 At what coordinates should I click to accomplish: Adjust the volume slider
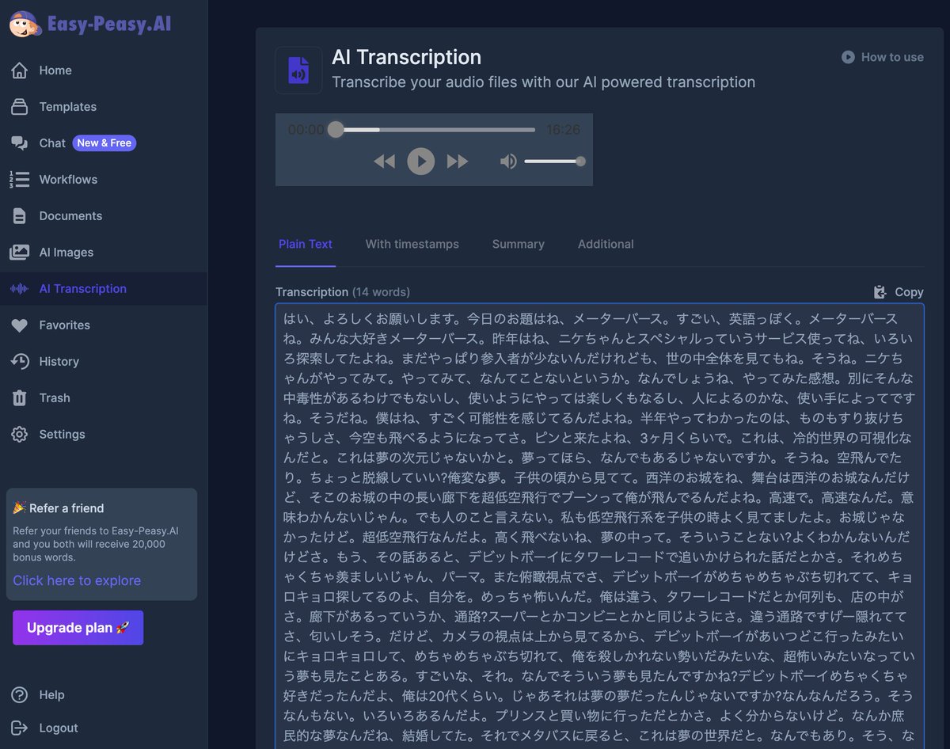click(554, 162)
